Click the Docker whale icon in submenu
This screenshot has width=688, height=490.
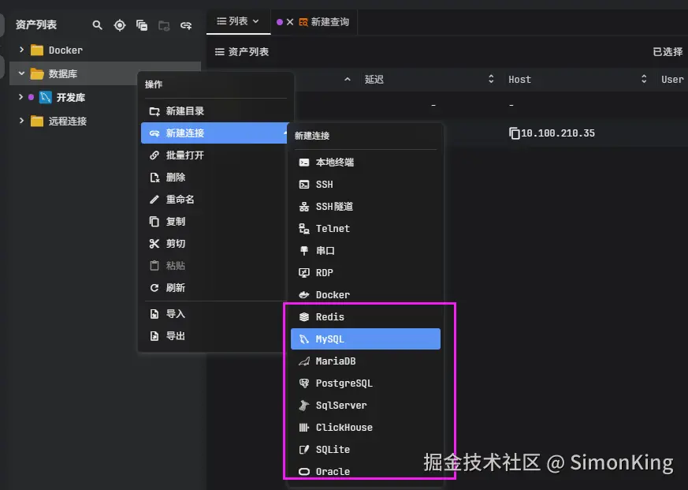[x=303, y=294]
